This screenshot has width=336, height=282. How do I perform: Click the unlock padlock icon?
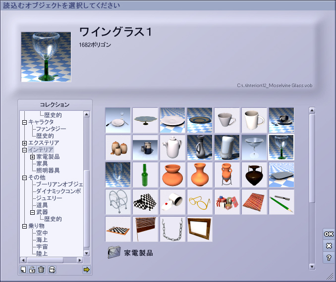pyautogui.click(x=32, y=270)
